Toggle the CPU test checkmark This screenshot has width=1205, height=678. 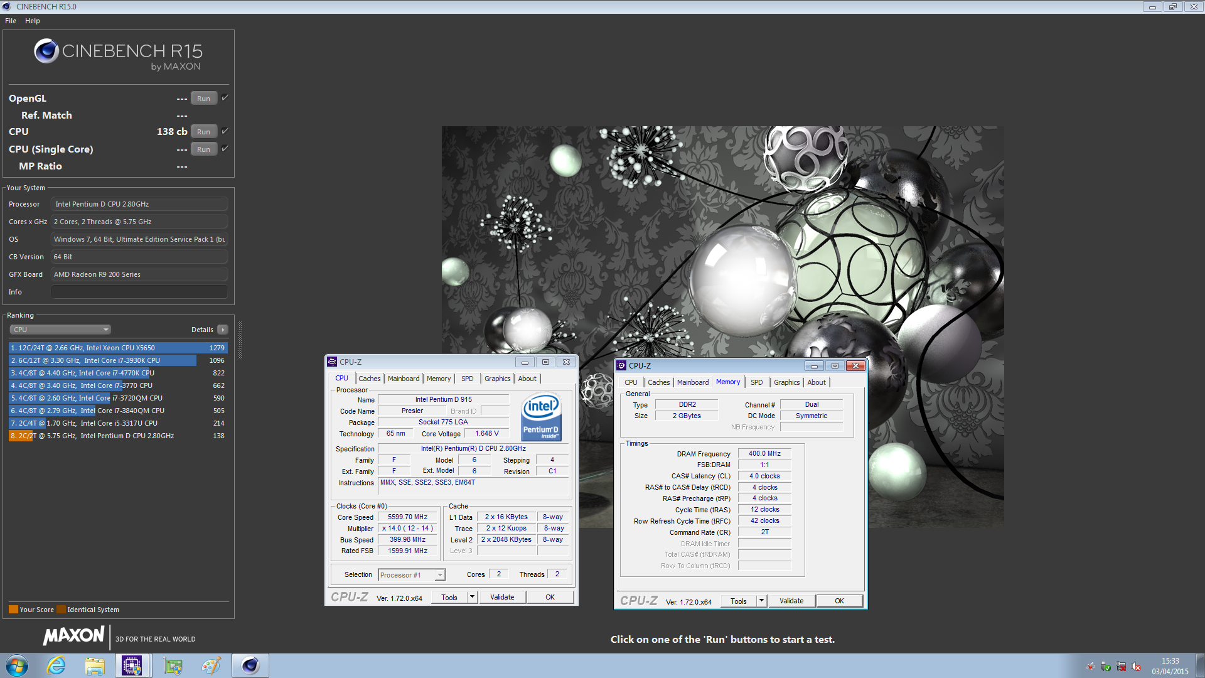(x=225, y=131)
